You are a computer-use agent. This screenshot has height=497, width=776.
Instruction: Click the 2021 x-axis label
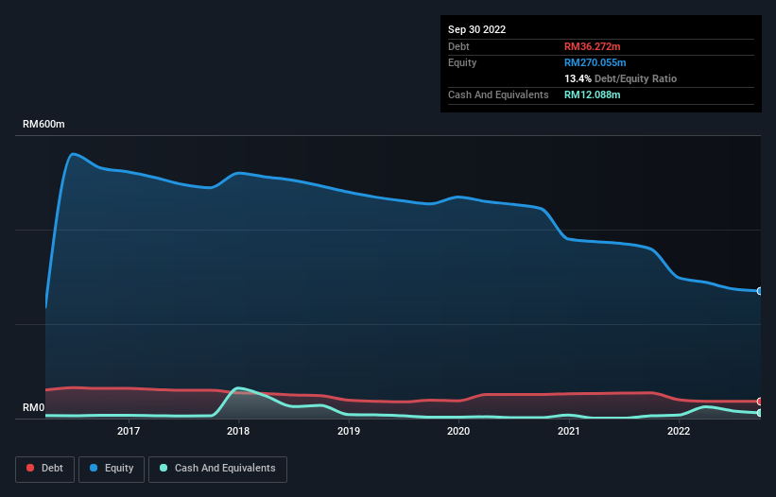pyautogui.click(x=569, y=431)
